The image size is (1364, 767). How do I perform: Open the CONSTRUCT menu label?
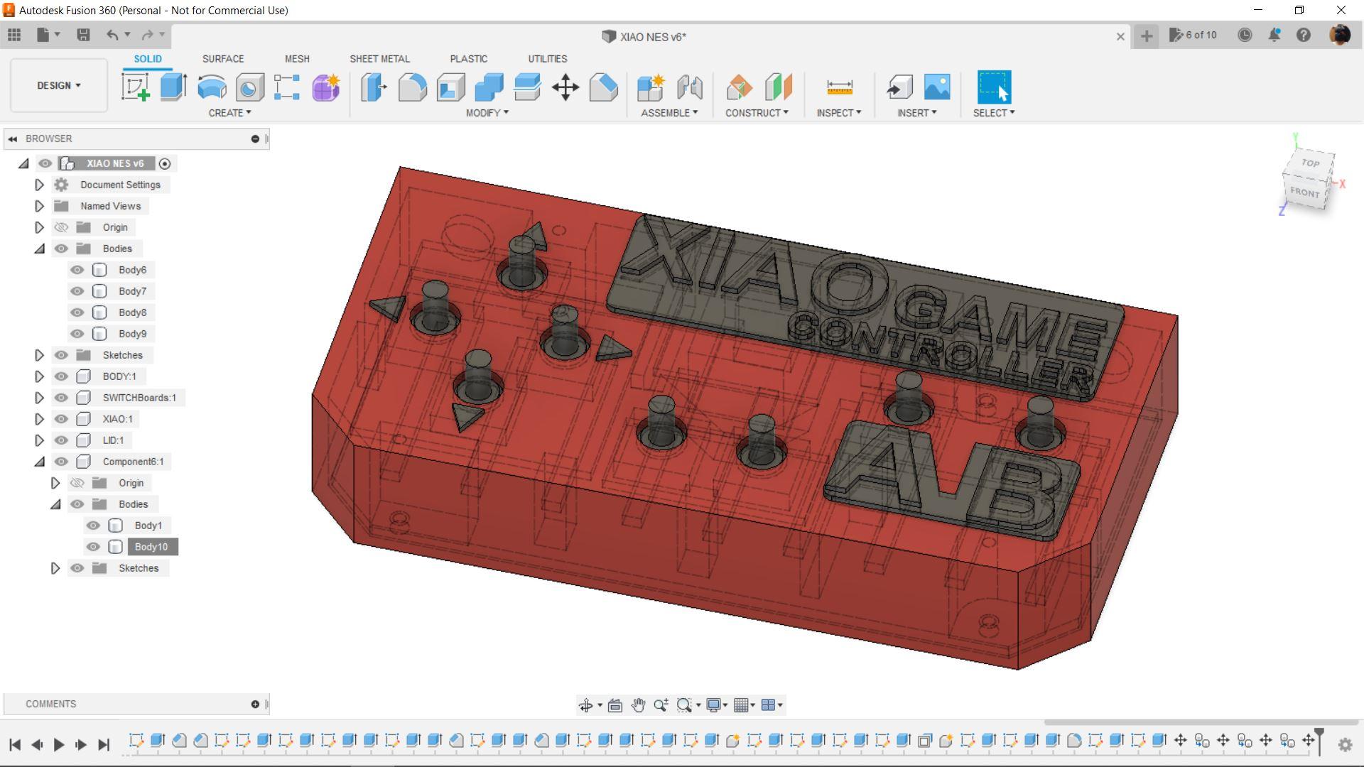coord(757,113)
